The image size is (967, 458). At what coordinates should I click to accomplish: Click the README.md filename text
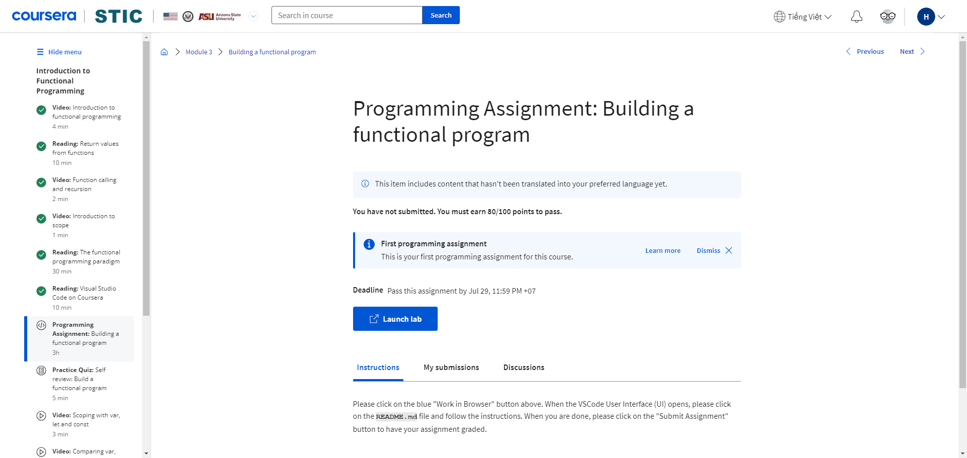click(396, 416)
